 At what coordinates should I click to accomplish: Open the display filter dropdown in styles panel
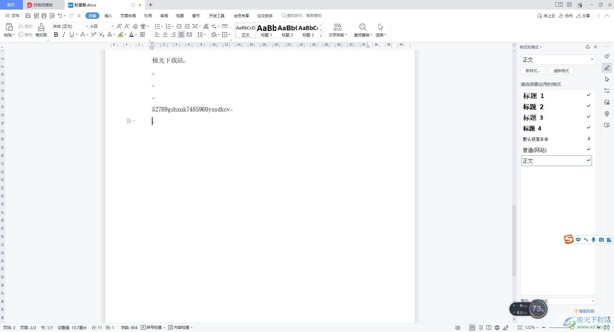coord(563,301)
